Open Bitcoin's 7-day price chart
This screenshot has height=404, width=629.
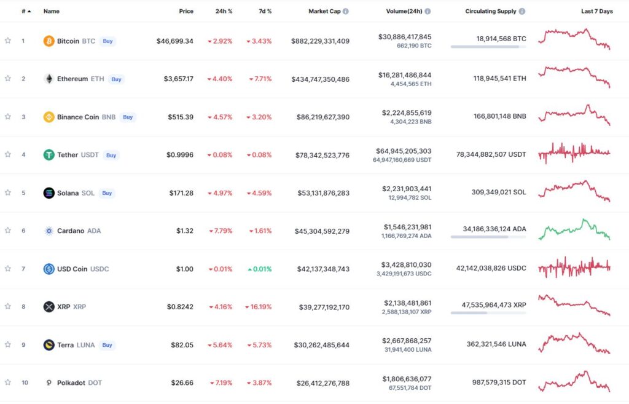(574, 39)
